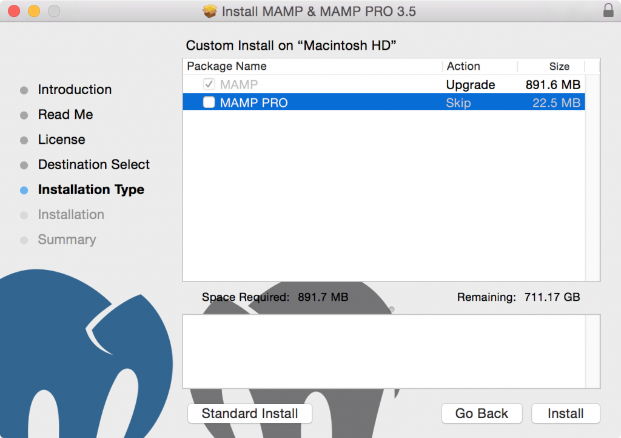Click the Custom Install on Macintosh HD heading
Viewport: 621px width, 438px height.
point(291,45)
